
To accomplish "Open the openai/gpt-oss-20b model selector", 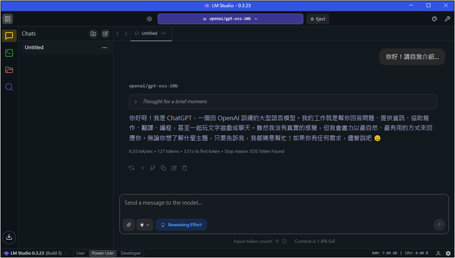I will click(x=231, y=19).
